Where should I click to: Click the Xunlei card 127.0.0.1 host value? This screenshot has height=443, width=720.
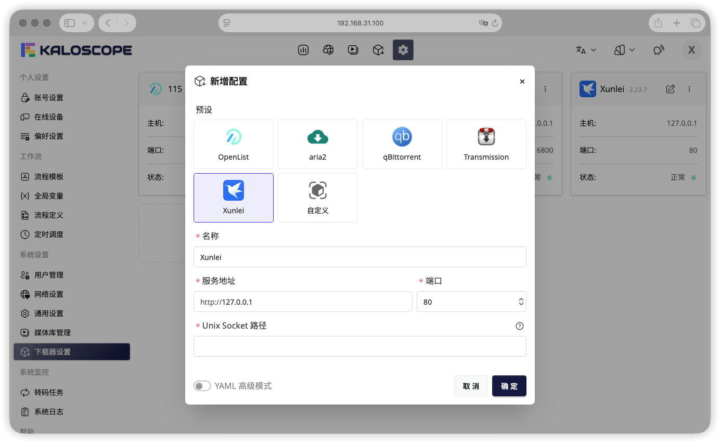(682, 123)
